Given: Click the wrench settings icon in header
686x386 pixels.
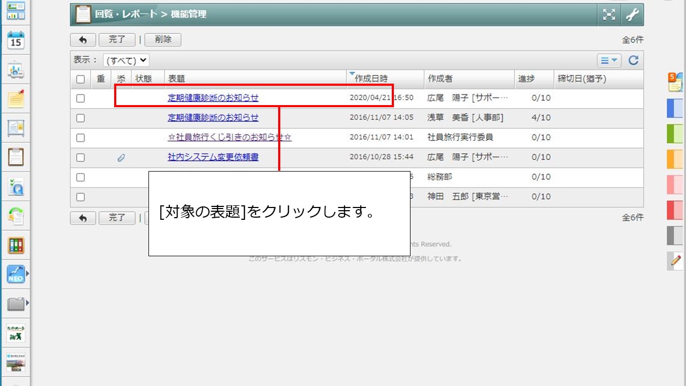Looking at the screenshot, I should pos(633,14).
